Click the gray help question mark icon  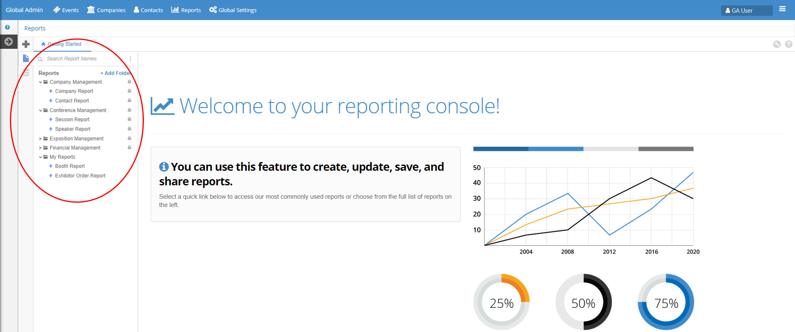click(x=789, y=44)
